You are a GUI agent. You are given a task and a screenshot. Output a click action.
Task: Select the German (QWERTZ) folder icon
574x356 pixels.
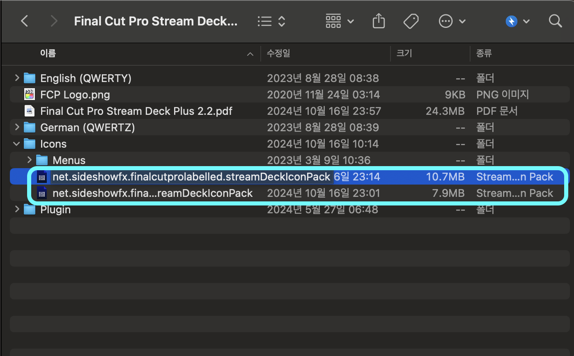[x=30, y=127]
